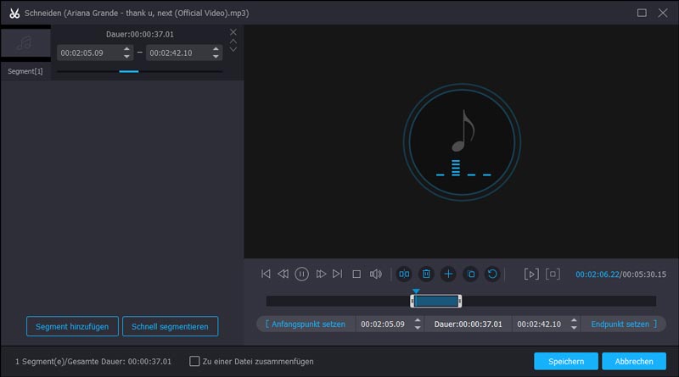Click the copy segment icon

point(470,274)
